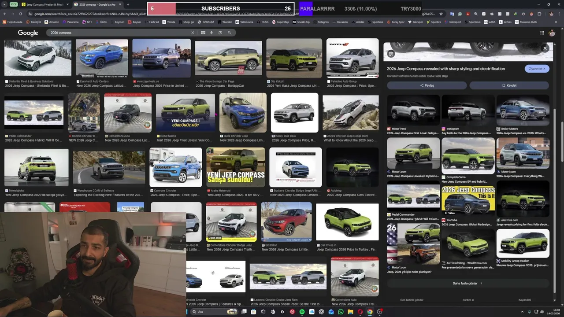
Task: Open the Google apps grid
Action: pos(542,33)
